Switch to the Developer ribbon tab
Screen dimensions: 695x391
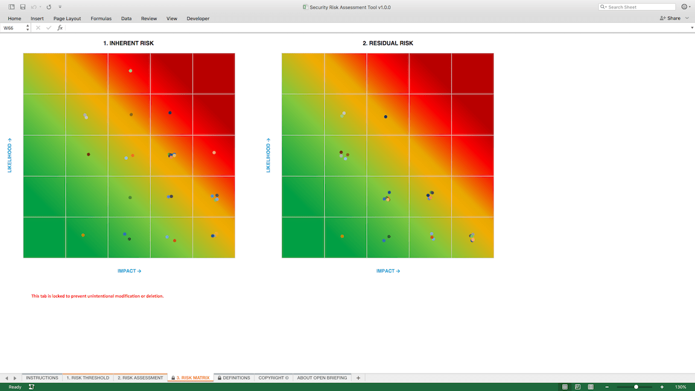point(198,19)
